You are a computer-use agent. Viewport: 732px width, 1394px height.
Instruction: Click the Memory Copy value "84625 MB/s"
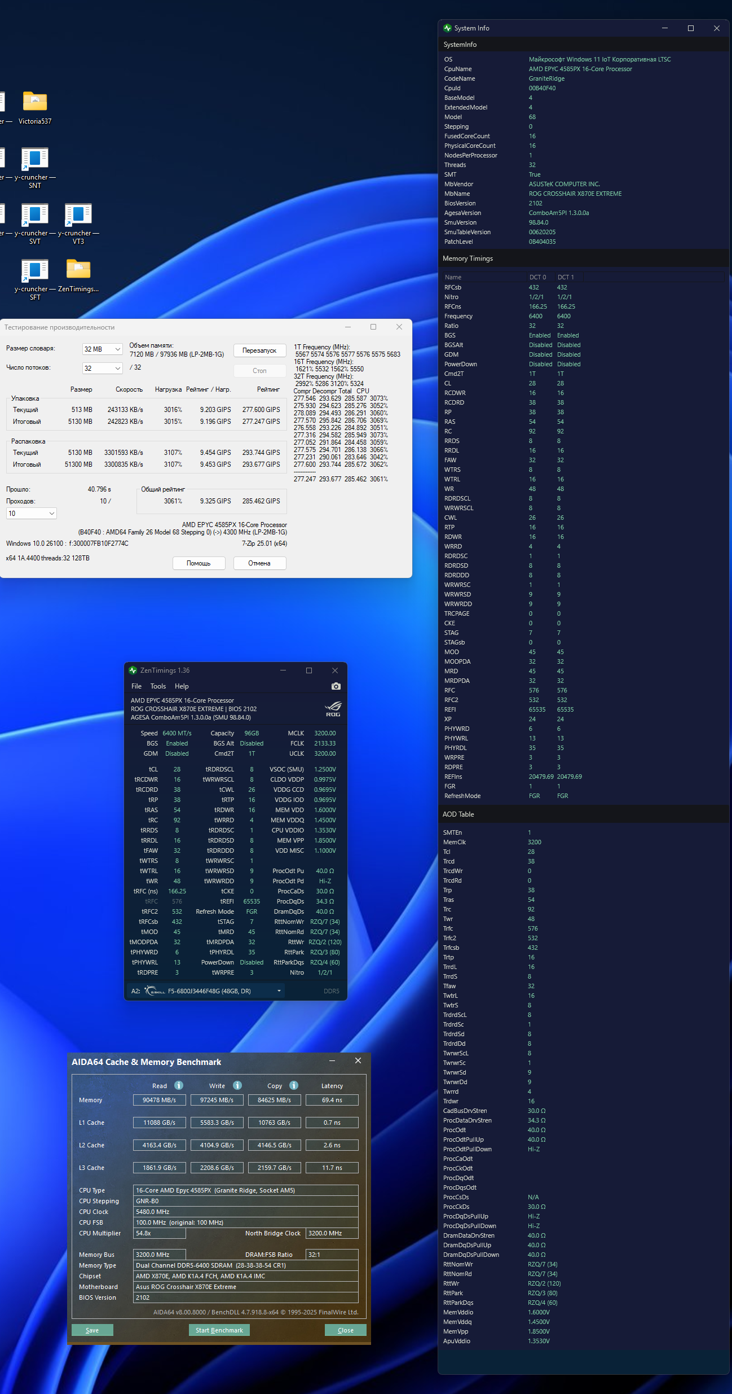click(x=275, y=1100)
